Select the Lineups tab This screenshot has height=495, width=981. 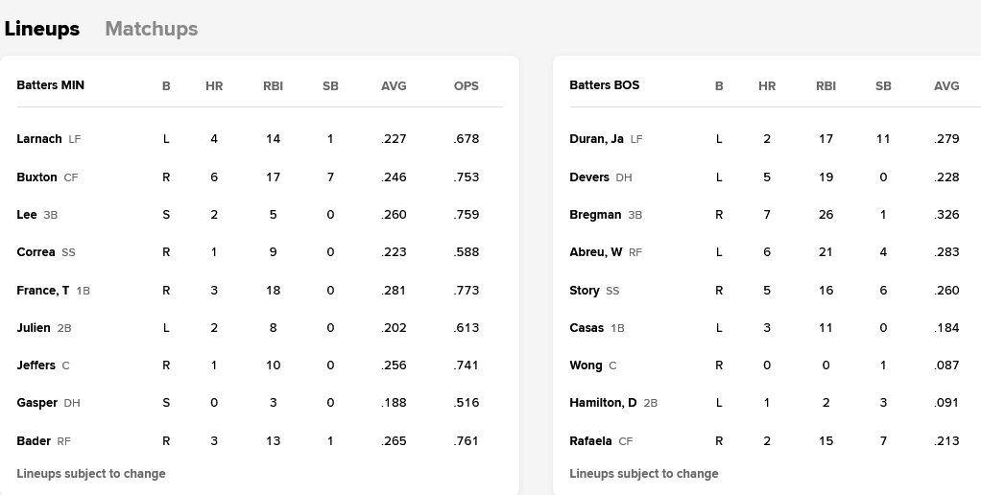42,29
